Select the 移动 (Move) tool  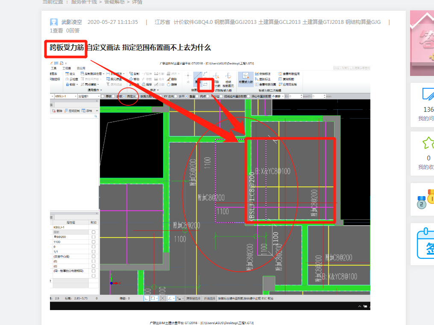pos(134,79)
